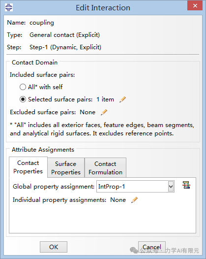Image resolution: width=206 pixels, height=259 pixels.
Task: Select the All* with self option
Action: [x=23, y=87]
